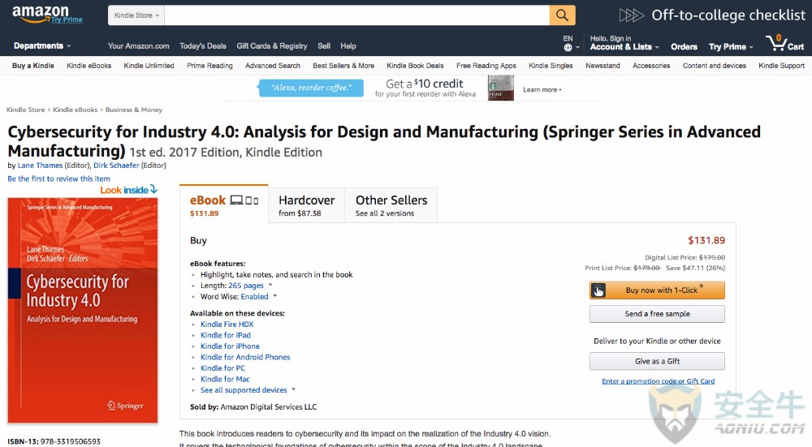Select the eBook format tab

pos(224,204)
